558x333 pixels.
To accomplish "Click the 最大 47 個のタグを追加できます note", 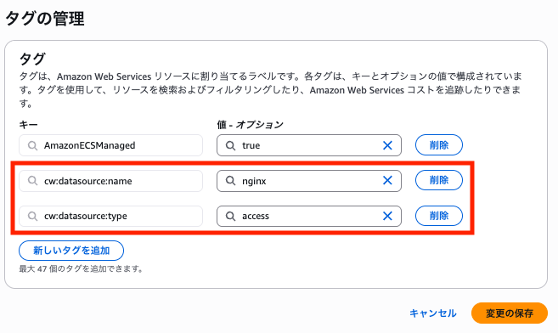I will click(x=82, y=268).
